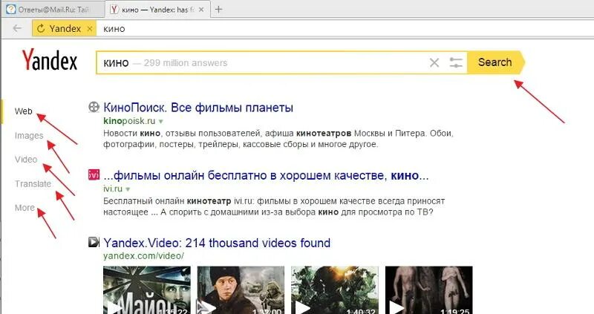Viewport: 594px width, 314px height.
Task: Click the Yandex.Video play favicon
Action: pos(94,242)
